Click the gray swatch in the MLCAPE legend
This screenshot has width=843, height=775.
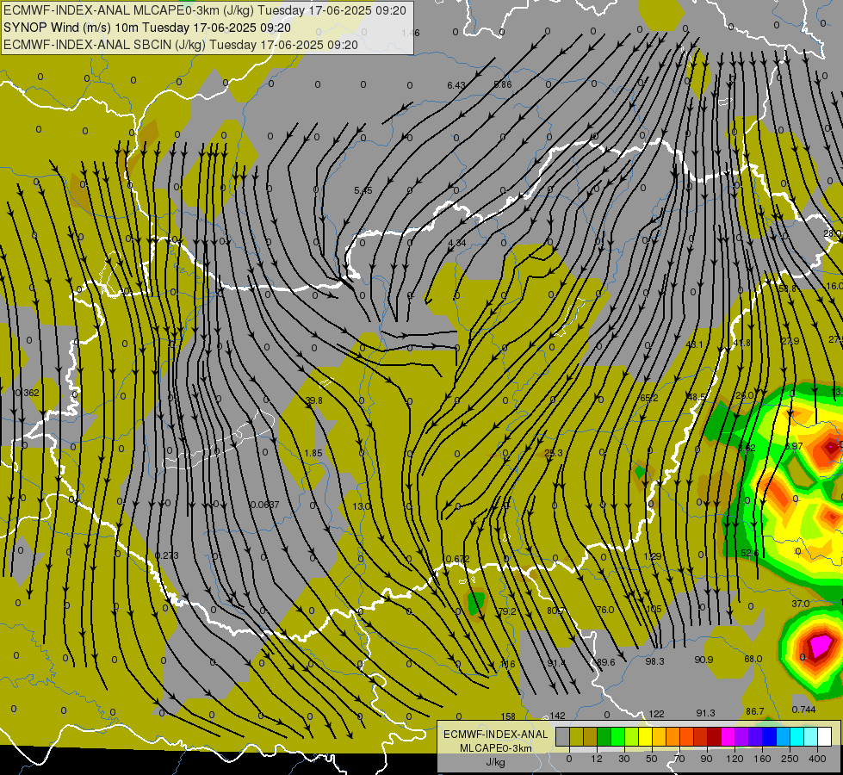pos(562,737)
